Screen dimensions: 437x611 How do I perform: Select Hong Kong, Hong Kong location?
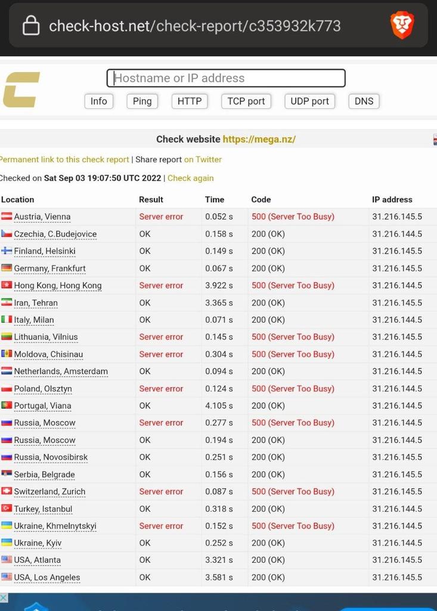coord(58,286)
